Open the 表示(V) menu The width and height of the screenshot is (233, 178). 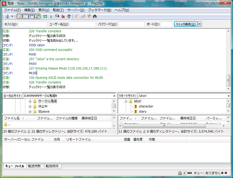click(44, 10)
